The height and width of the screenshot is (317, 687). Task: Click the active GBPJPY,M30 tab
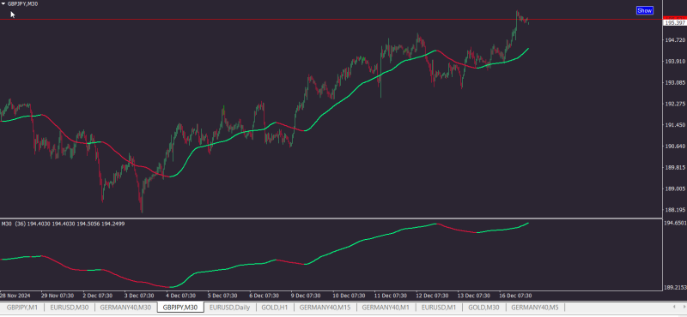[x=180, y=308]
